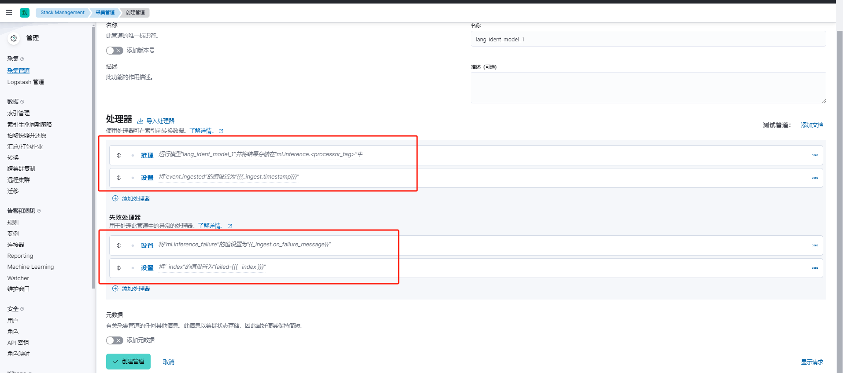Click plus icon of failure add processor
Viewport: 843px width, 373px height.
pyautogui.click(x=115, y=289)
